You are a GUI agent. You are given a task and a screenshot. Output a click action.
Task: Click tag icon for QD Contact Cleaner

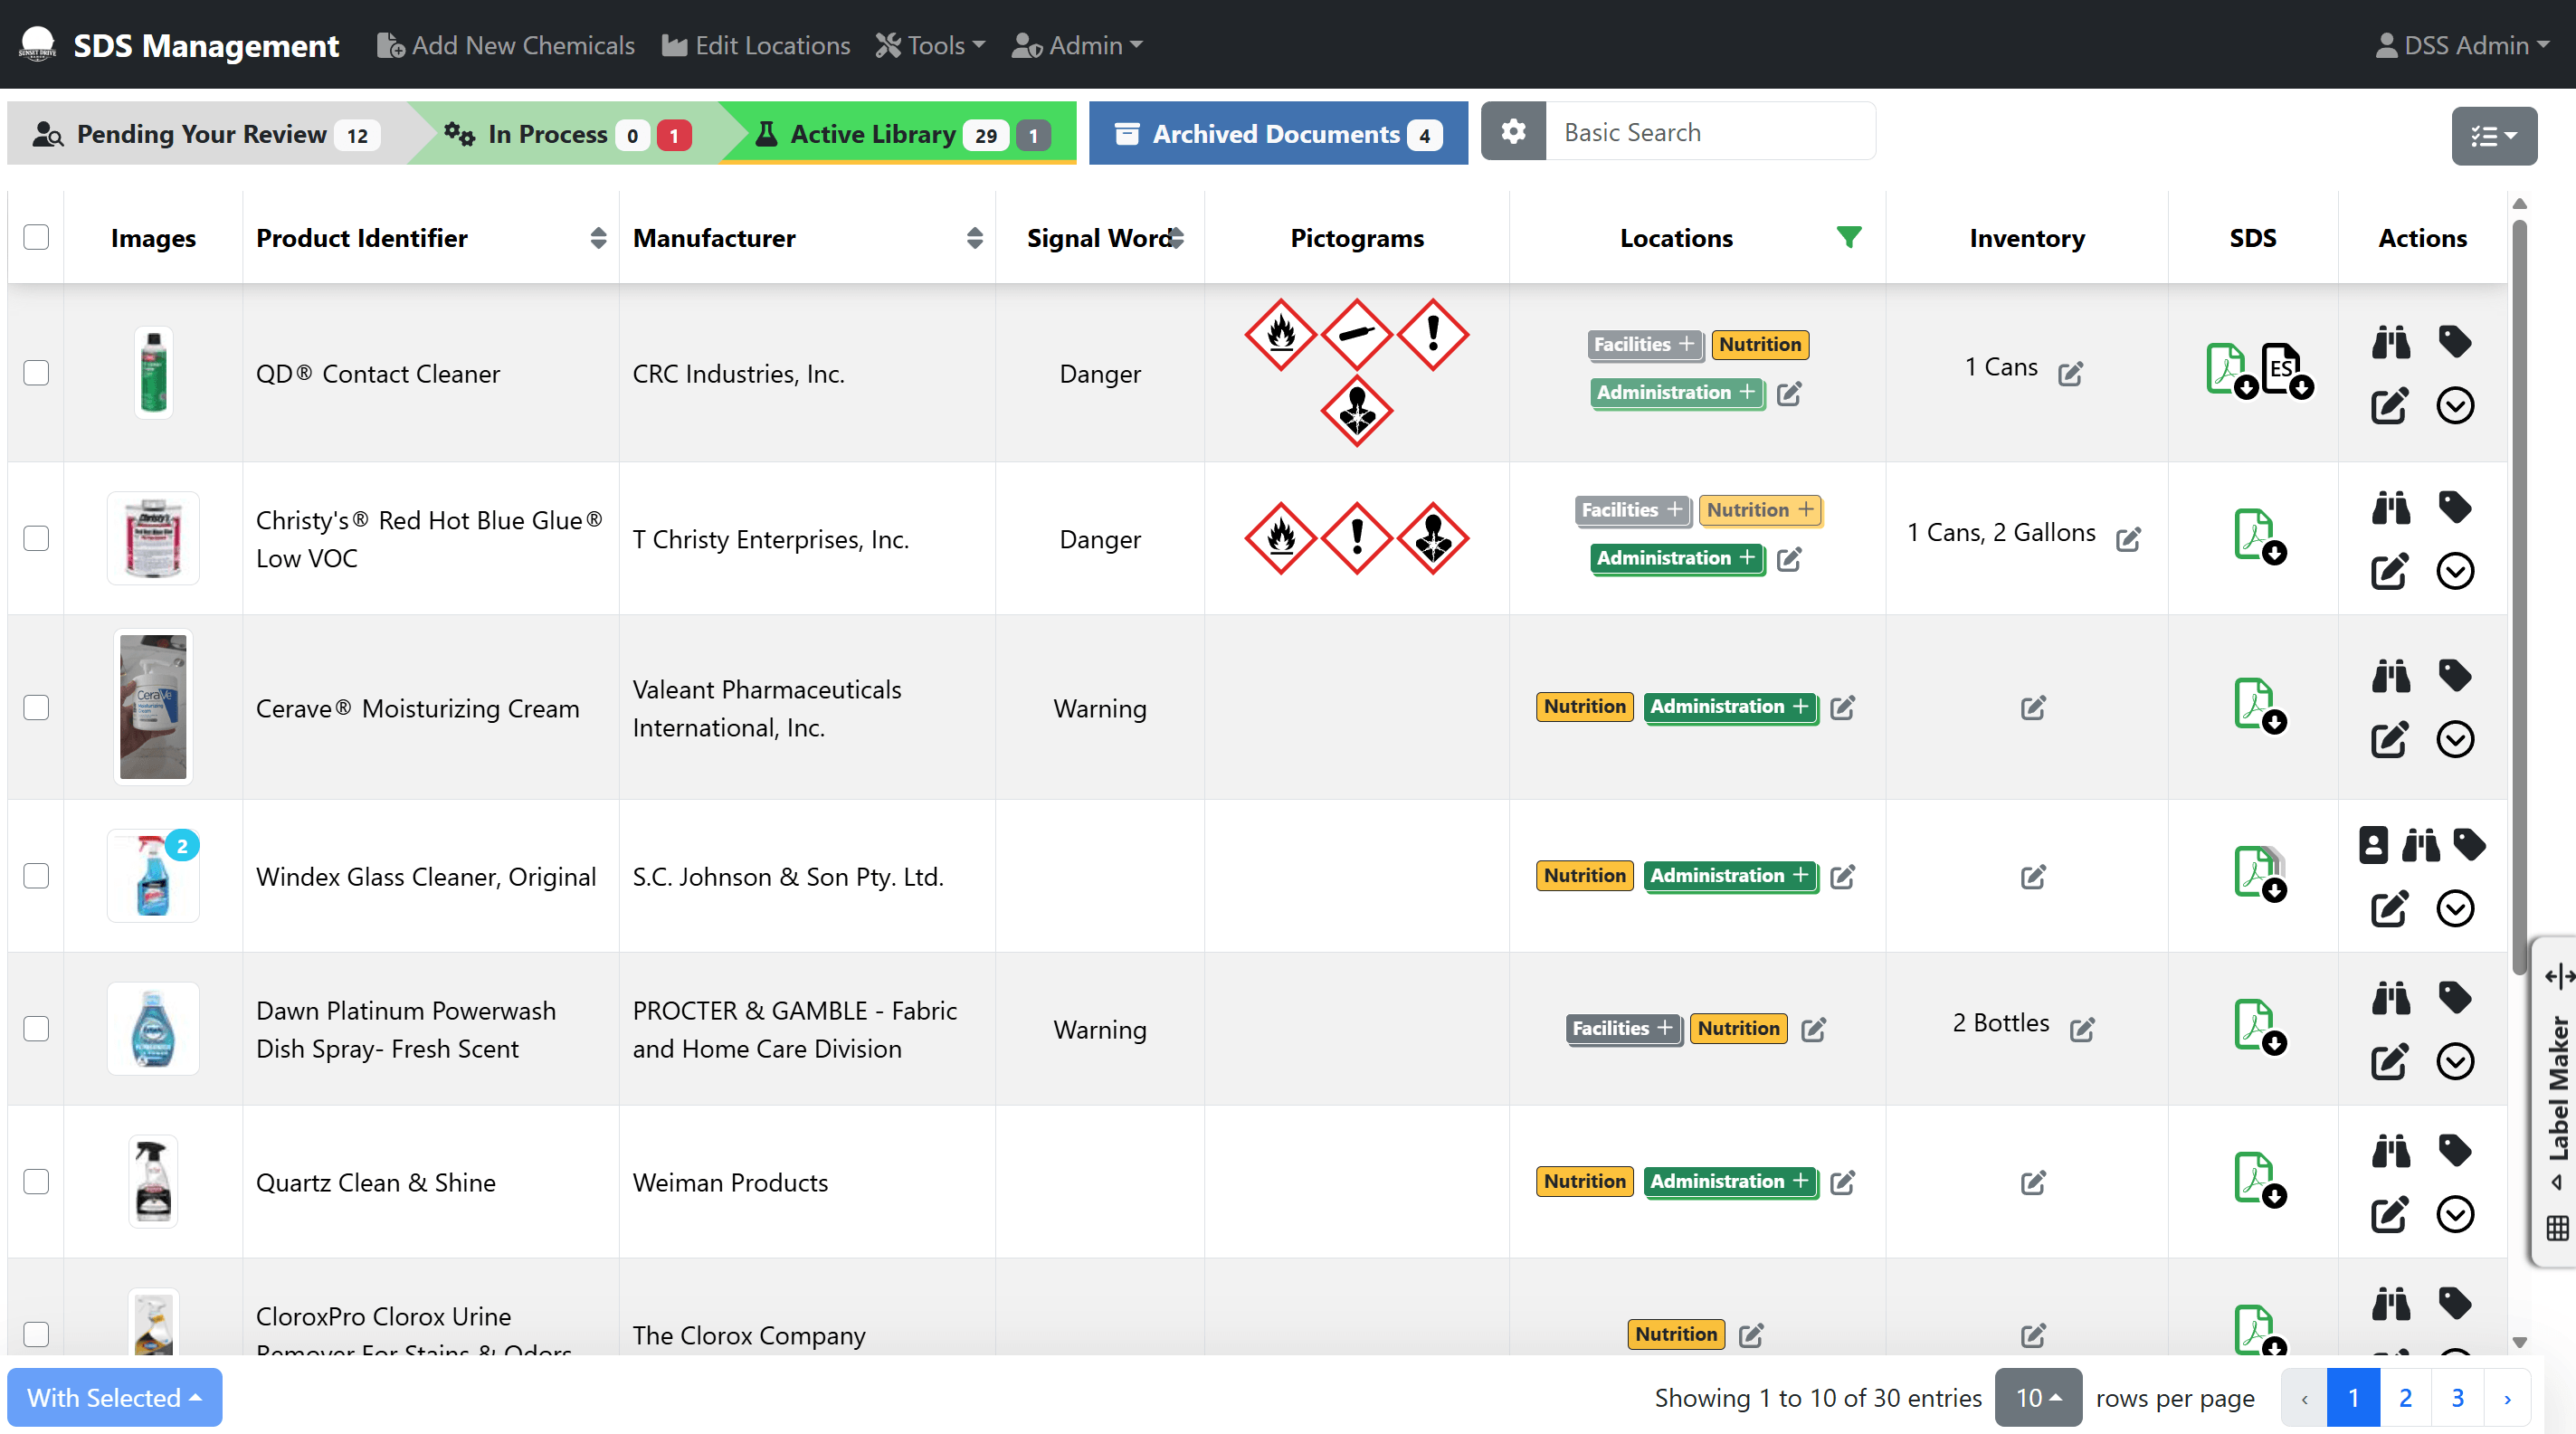tap(2455, 341)
